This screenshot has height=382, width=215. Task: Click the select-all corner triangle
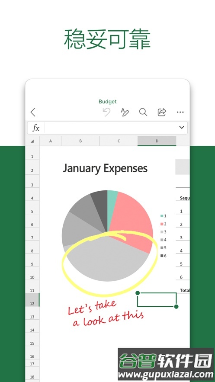[x=32, y=141]
